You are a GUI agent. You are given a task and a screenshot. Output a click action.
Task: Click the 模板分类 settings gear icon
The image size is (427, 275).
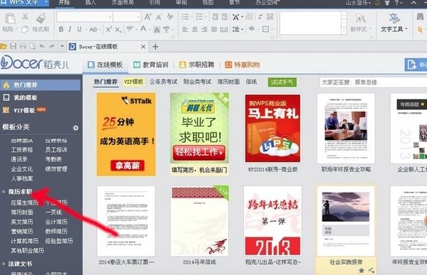pos(75,128)
